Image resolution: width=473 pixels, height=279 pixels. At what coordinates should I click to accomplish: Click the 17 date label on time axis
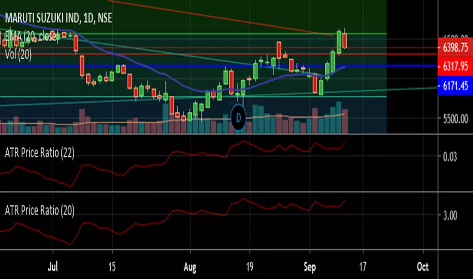pos(362,267)
